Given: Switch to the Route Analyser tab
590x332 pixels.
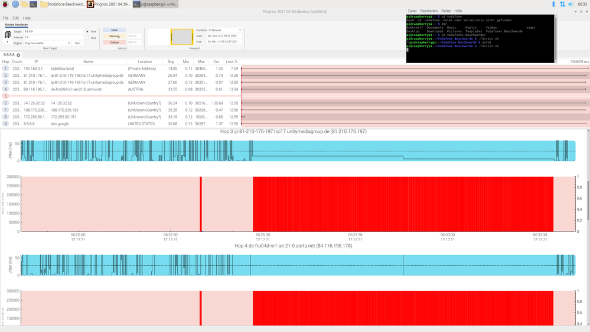Looking at the screenshot, I should [x=17, y=24].
